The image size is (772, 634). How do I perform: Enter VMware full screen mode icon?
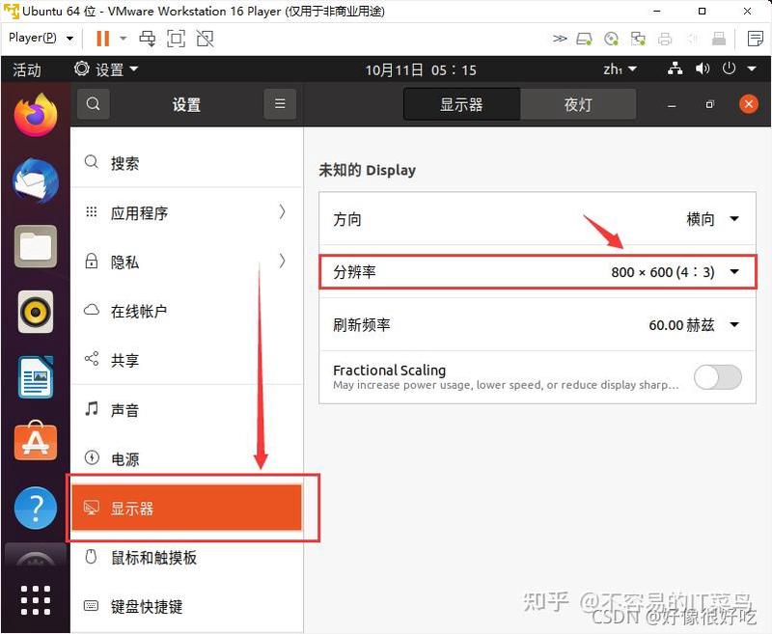click(176, 39)
